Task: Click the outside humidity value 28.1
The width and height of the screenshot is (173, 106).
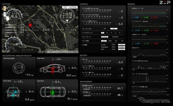Action: pos(120,95)
